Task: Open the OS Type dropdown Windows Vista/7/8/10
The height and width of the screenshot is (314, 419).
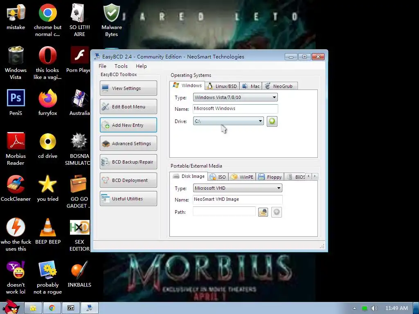Action: 235,97
